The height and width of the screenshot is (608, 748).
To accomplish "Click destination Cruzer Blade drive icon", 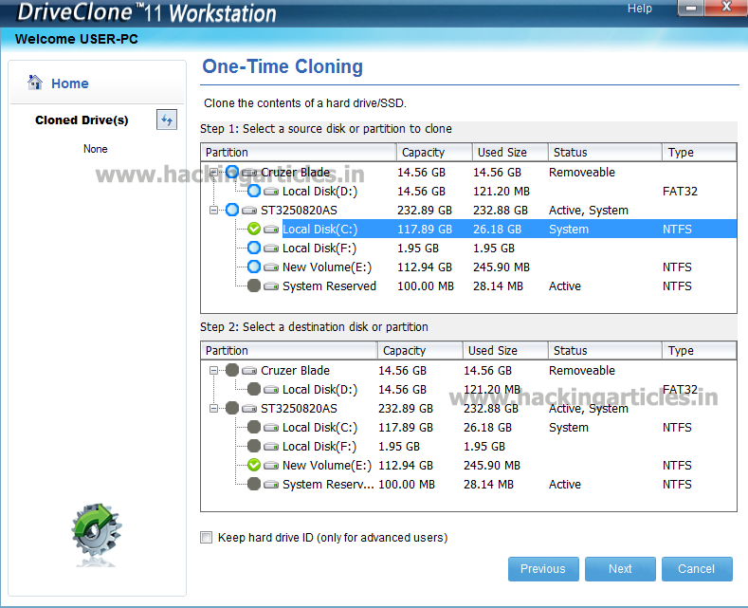I will (249, 370).
